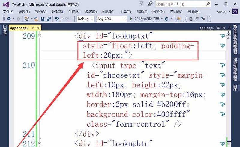
Task: Pin the upper.aspx tab
Action: (33, 28)
